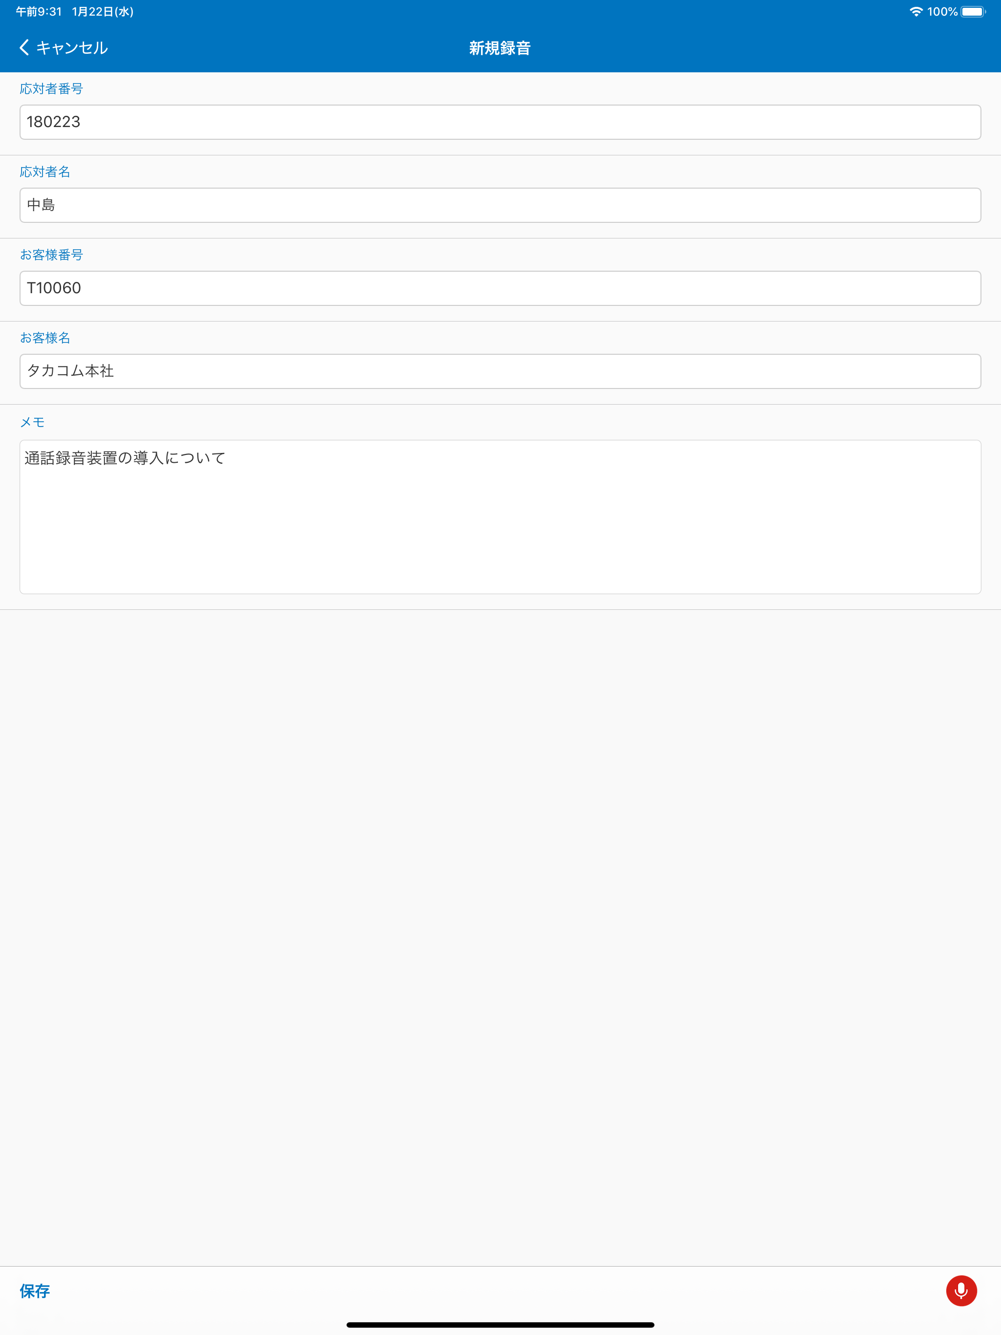Tap the お客様名 label

tap(44, 338)
